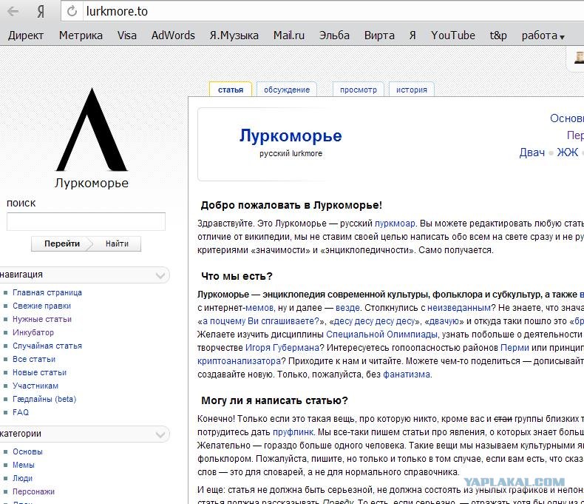The width and height of the screenshot is (584, 504).
Task: Expand the работа bookmarks folder
Action: coord(543,36)
